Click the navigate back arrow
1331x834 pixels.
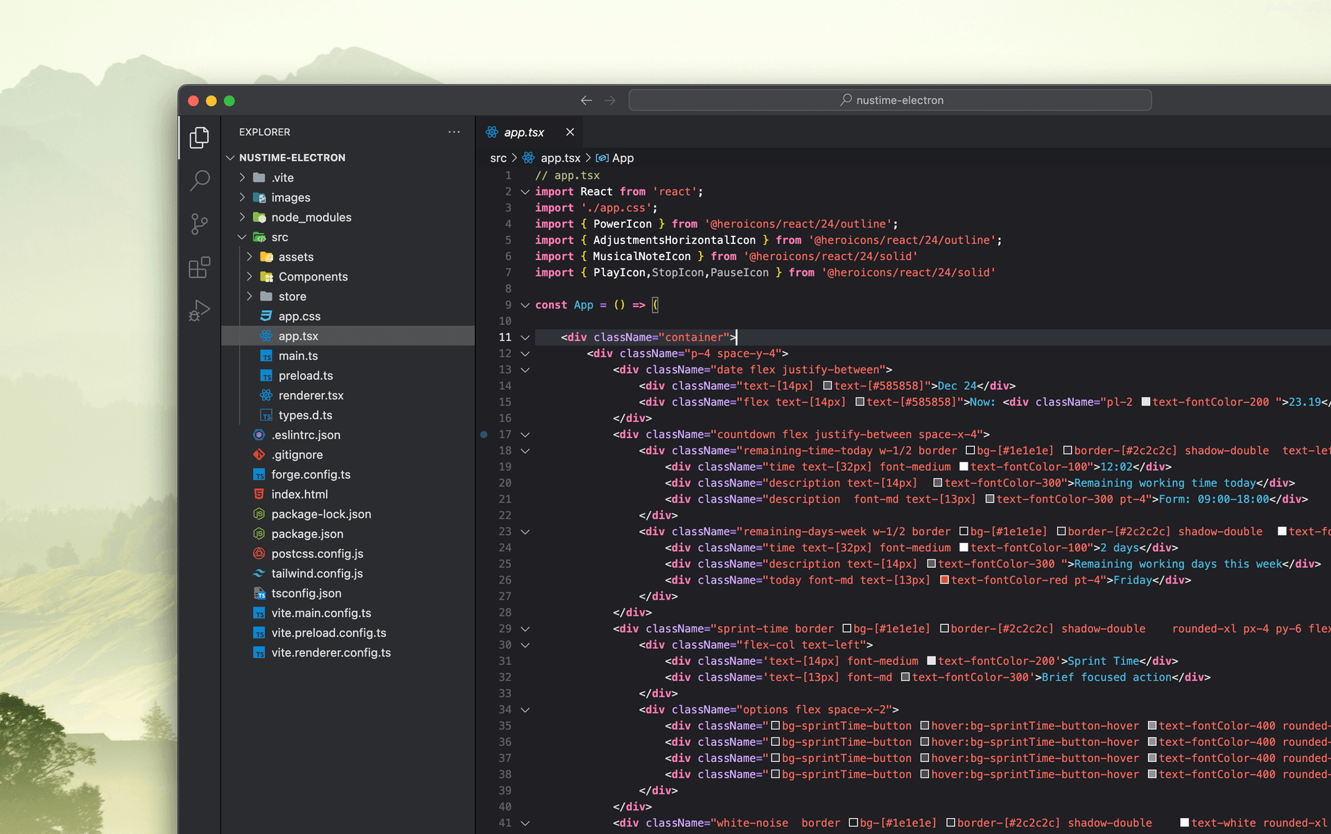tap(586, 101)
